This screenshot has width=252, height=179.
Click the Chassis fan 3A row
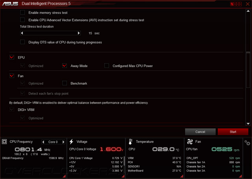point(213,171)
